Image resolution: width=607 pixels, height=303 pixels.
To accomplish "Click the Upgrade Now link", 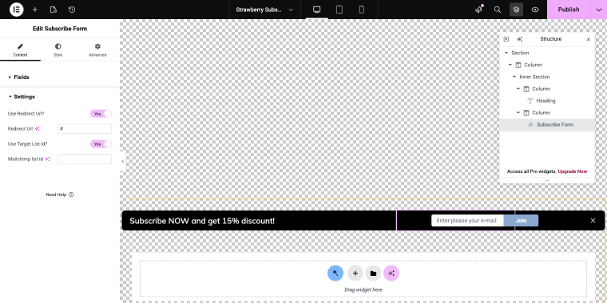I will [572, 171].
